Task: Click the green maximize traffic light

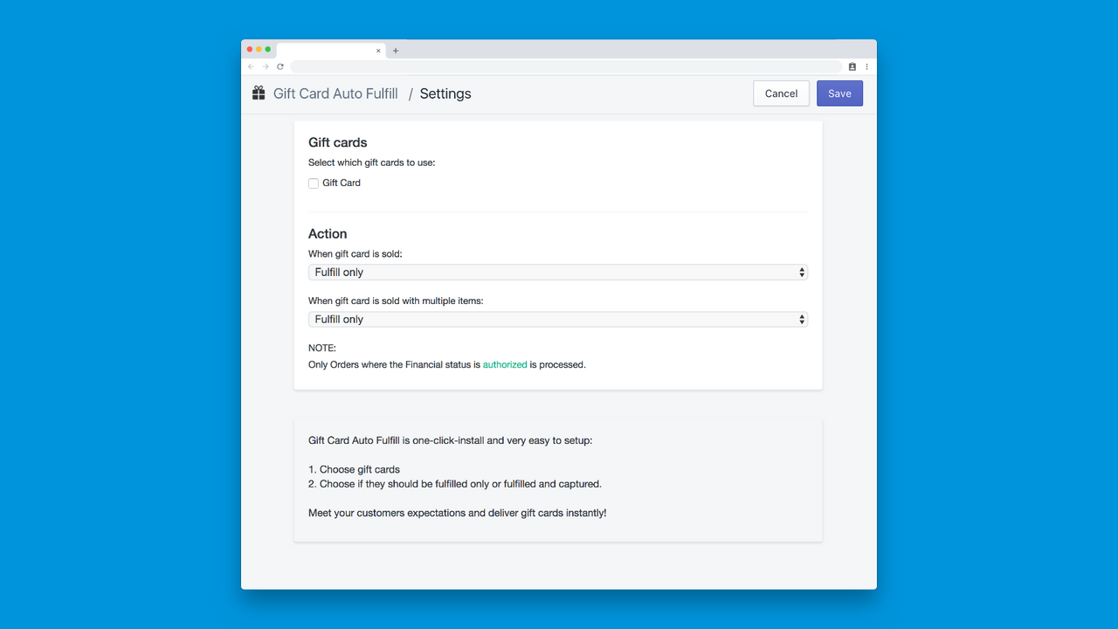Action: tap(267, 49)
